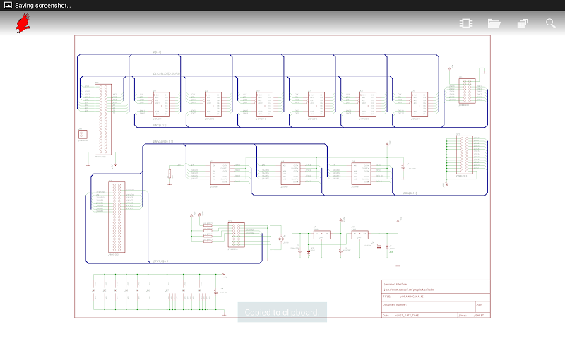The height and width of the screenshot is (353, 565).
Task: Open search with the magnifier icon
Action: point(550,23)
